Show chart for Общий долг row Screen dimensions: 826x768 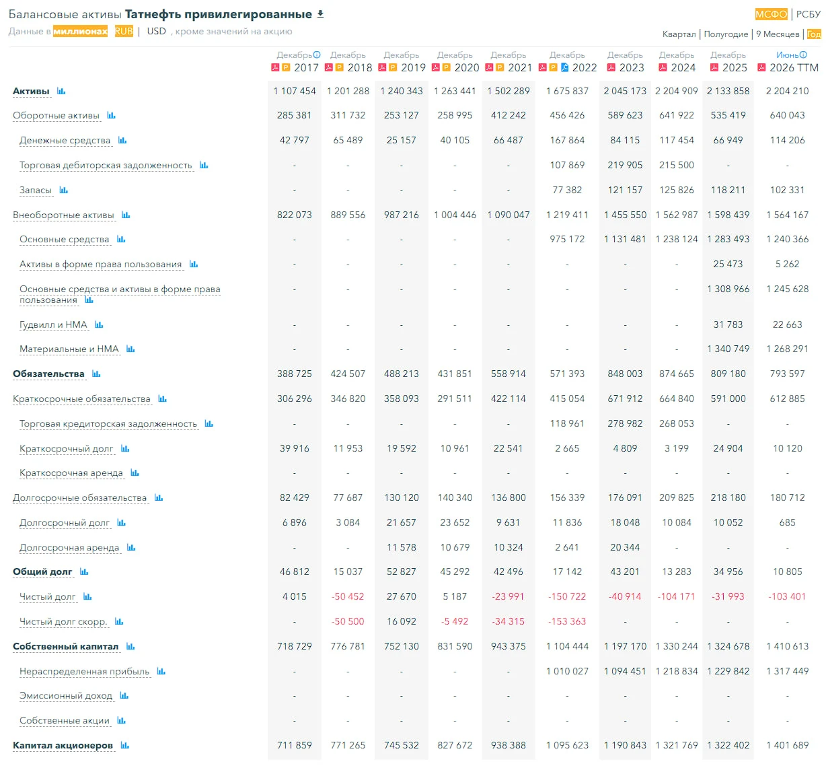84,571
